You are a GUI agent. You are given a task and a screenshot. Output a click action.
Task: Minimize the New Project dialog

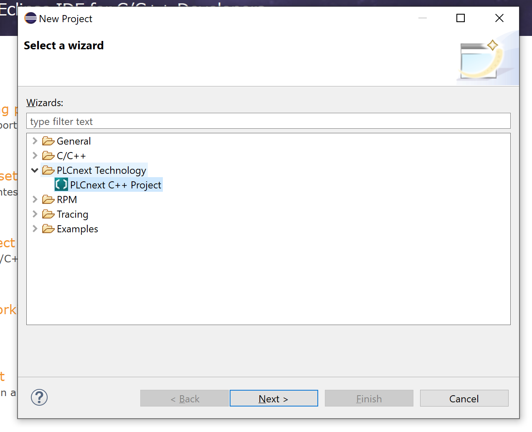(x=423, y=18)
